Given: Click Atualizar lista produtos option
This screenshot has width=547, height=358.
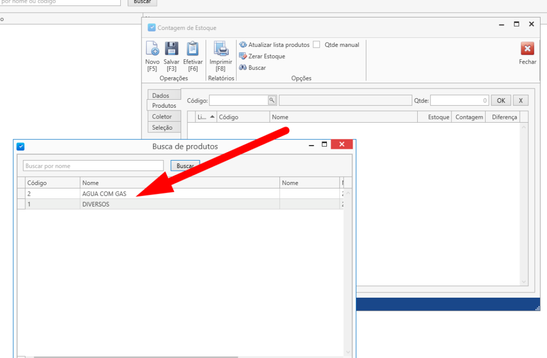Looking at the screenshot, I should pyautogui.click(x=275, y=45).
